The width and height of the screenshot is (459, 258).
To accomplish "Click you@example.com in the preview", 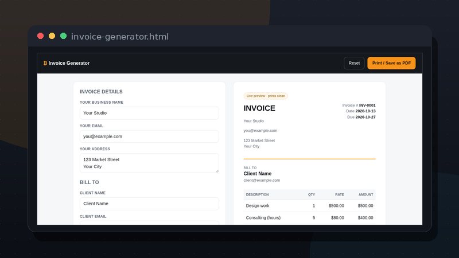I will coord(260,131).
